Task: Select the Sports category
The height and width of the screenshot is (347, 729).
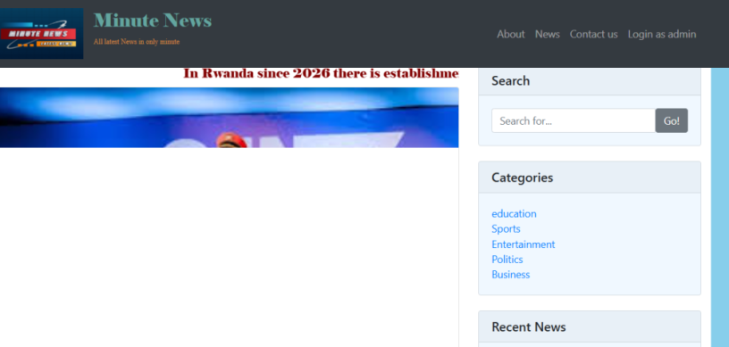Action: coord(506,229)
